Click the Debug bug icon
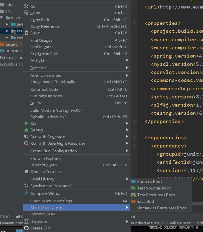203x232 pixels. pyautogui.click(x=26, y=130)
